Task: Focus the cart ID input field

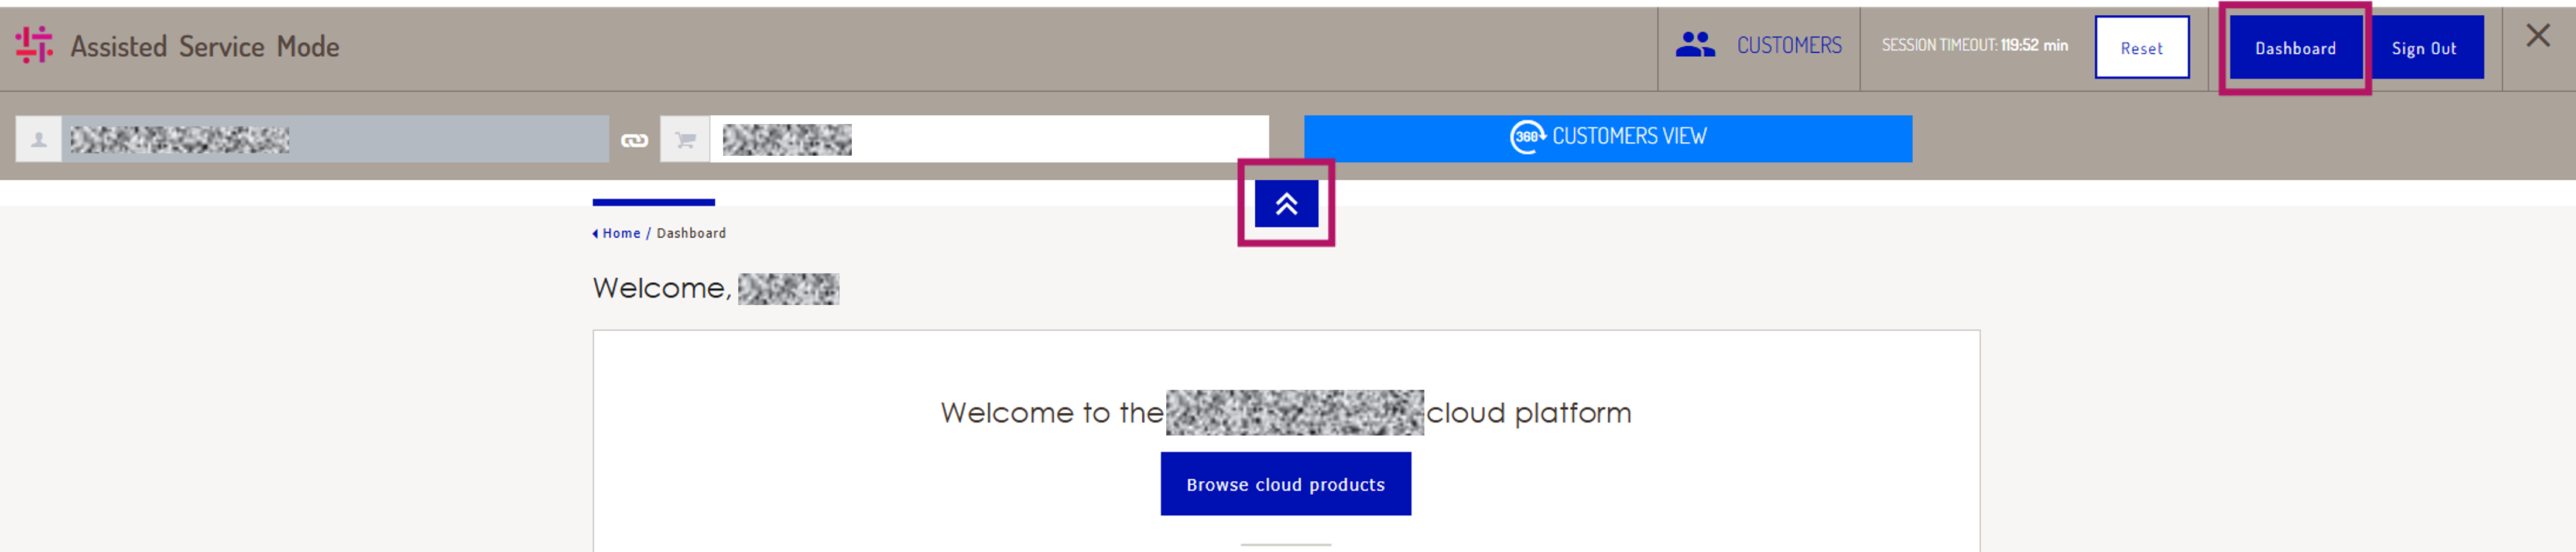Action: coord(989,139)
